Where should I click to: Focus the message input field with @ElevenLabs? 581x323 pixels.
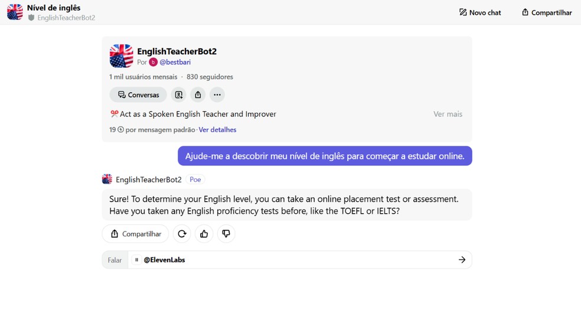(295, 260)
